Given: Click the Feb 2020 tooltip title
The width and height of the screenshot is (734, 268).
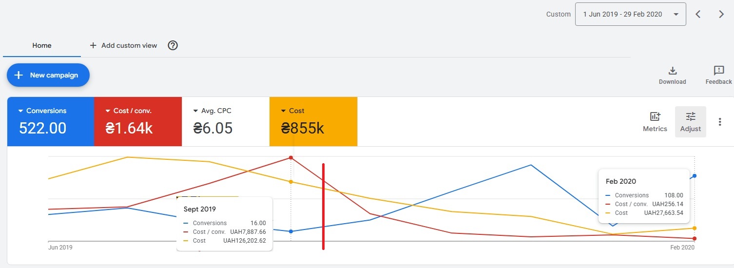Looking at the screenshot, I should (621, 182).
